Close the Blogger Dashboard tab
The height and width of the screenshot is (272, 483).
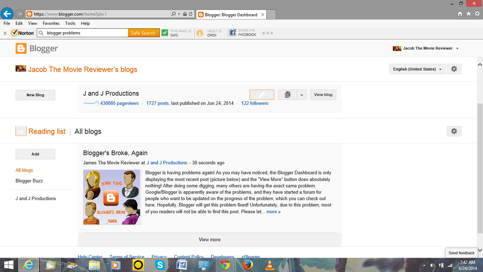pos(263,15)
